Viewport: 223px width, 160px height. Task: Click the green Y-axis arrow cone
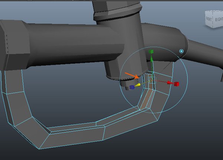pos(151,59)
